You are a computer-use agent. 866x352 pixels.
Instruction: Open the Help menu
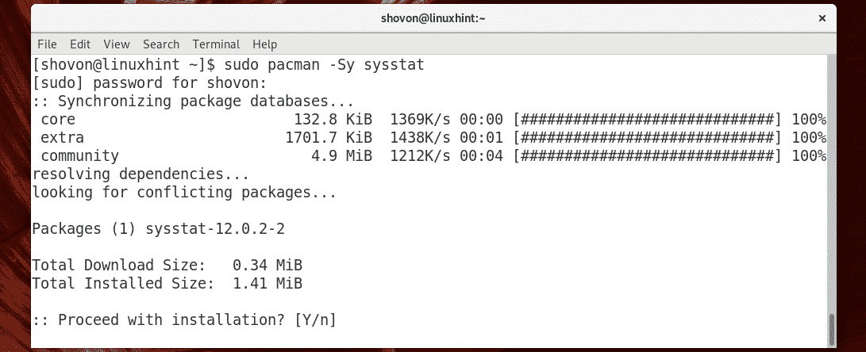pos(264,44)
